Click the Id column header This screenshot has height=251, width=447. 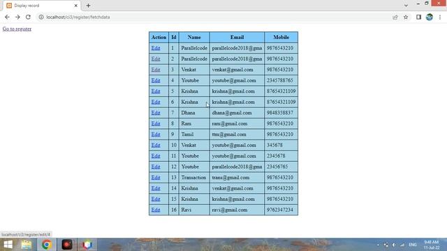tap(174, 37)
